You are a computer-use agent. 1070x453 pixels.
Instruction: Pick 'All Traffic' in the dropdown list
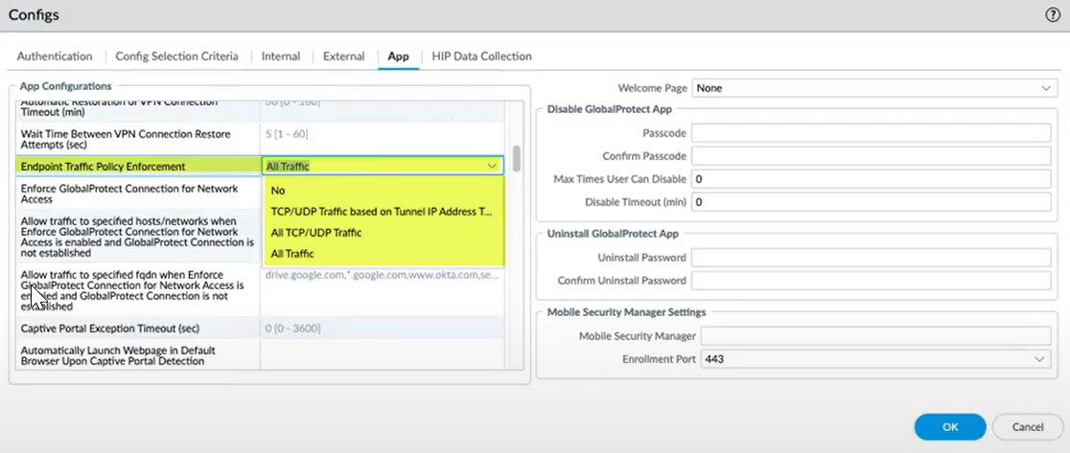pyautogui.click(x=292, y=254)
